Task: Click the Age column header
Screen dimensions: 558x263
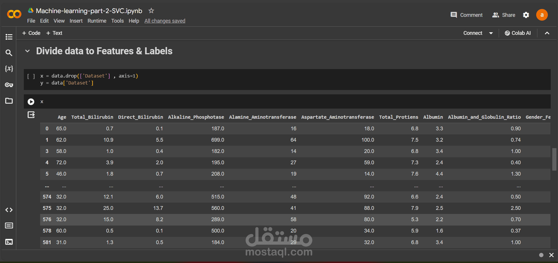Action: [x=62, y=117]
